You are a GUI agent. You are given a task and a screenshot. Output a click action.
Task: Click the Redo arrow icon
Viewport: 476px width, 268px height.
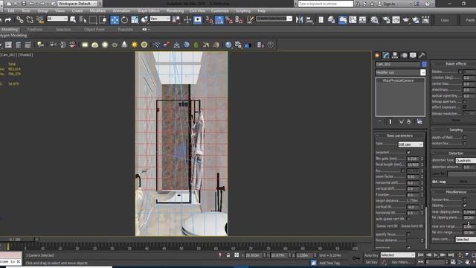(8, 20)
